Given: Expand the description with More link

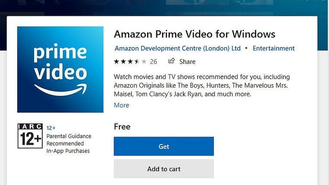Looking at the screenshot, I should click(x=122, y=105).
